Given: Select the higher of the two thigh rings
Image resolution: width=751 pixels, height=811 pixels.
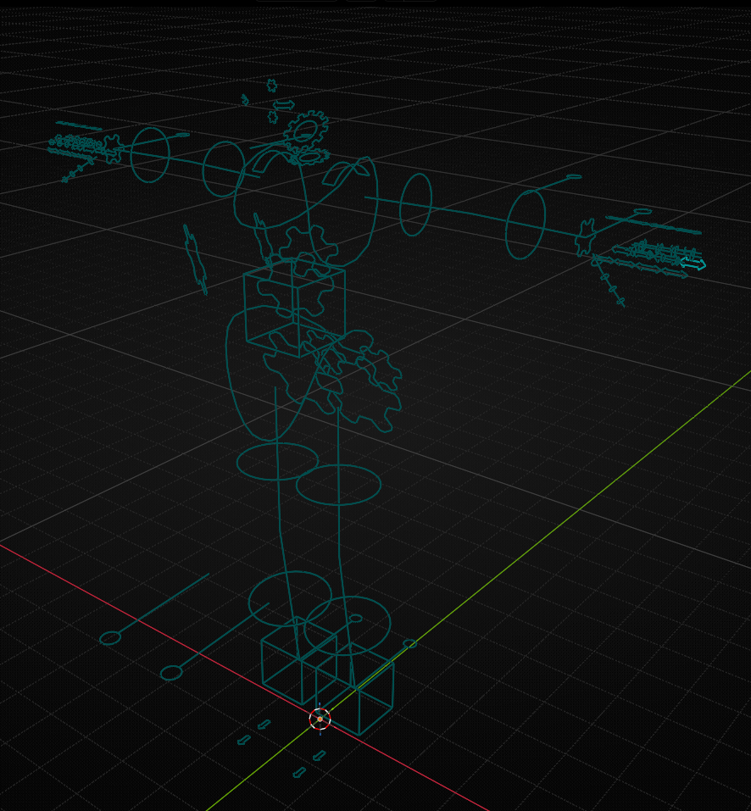Looking at the screenshot, I should [x=278, y=461].
